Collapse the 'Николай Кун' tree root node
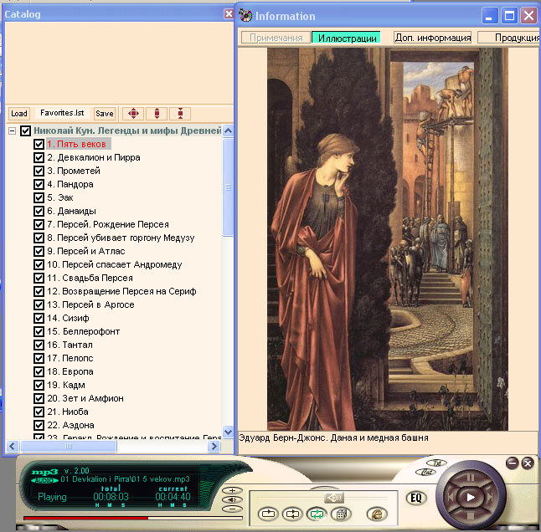Viewport: 541px width, 532px height. (x=13, y=131)
